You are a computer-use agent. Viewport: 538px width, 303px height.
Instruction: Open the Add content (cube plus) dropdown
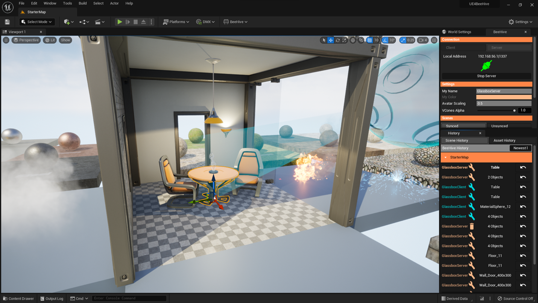coord(68,22)
